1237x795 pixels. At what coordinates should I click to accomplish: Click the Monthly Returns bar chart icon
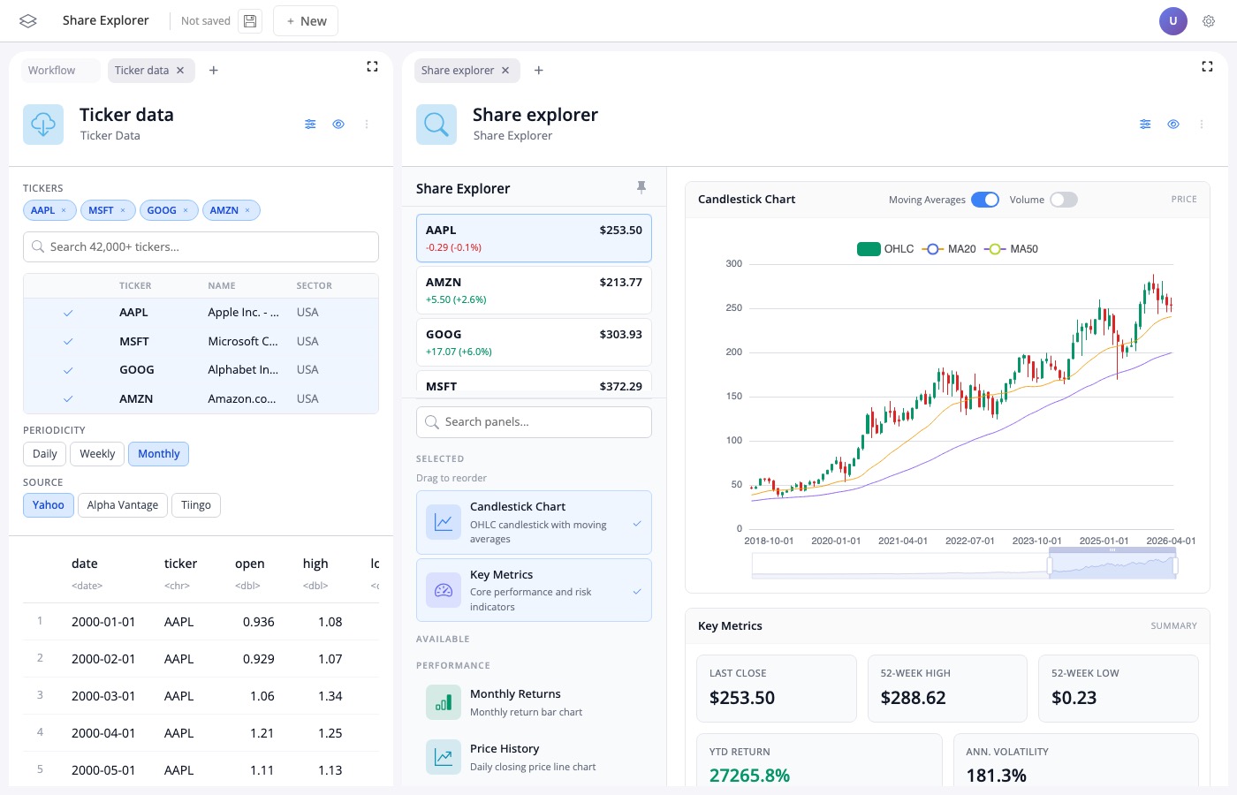444,702
